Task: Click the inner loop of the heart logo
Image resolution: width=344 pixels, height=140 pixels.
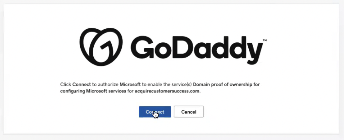Action: [102, 50]
